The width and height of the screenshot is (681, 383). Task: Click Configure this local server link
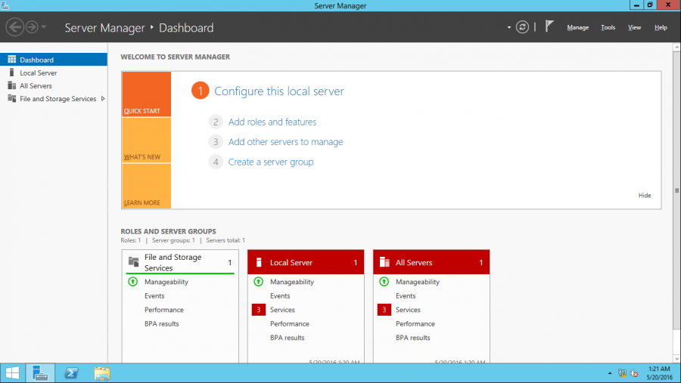point(278,91)
